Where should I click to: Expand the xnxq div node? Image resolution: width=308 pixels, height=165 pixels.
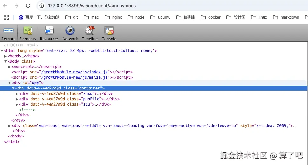point(17,94)
